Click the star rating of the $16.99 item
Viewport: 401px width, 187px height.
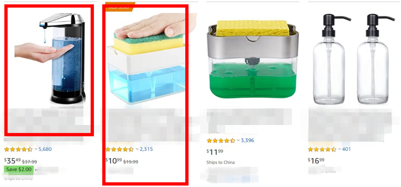[x=322, y=149]
